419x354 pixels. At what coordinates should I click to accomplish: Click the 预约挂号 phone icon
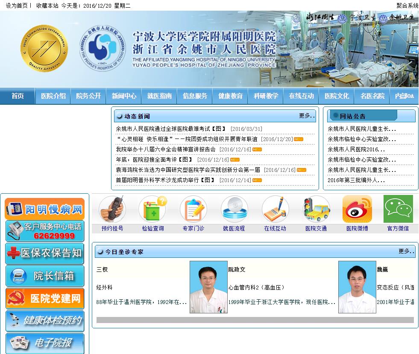[112, 209]
